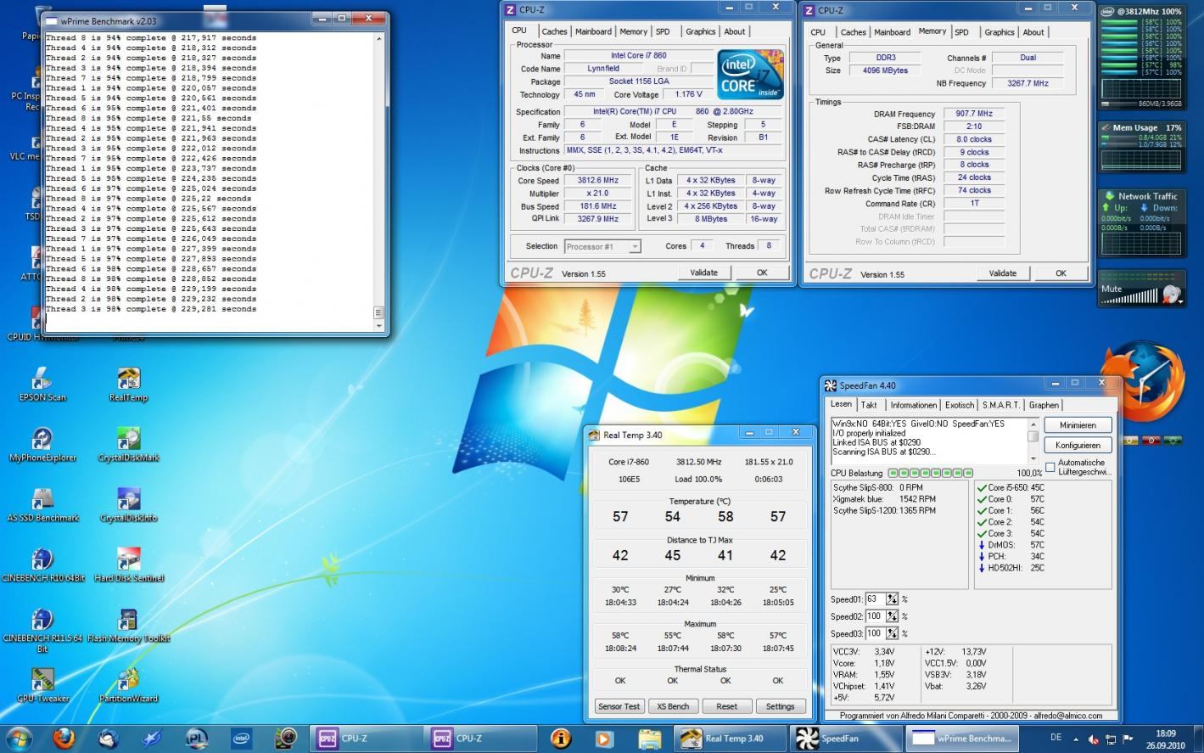
Task: Click the Network Traffic gadget
Action: point(1140,222)
